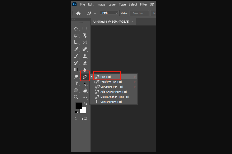The image size is (232, 154).
Task: Select the Clone Stamp tool
Action: click(85, 56)
